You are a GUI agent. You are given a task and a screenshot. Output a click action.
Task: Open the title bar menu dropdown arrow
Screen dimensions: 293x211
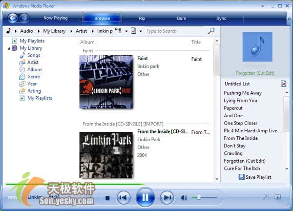(x=263, y=6)
